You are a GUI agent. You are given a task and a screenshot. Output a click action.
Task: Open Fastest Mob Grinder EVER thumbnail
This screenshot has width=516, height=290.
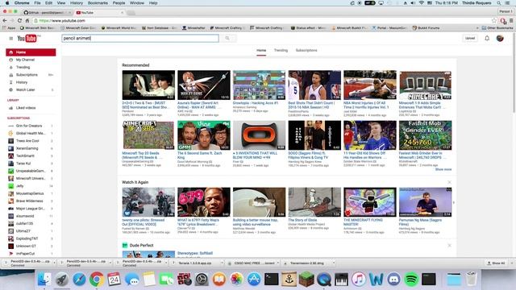point(425,135)
